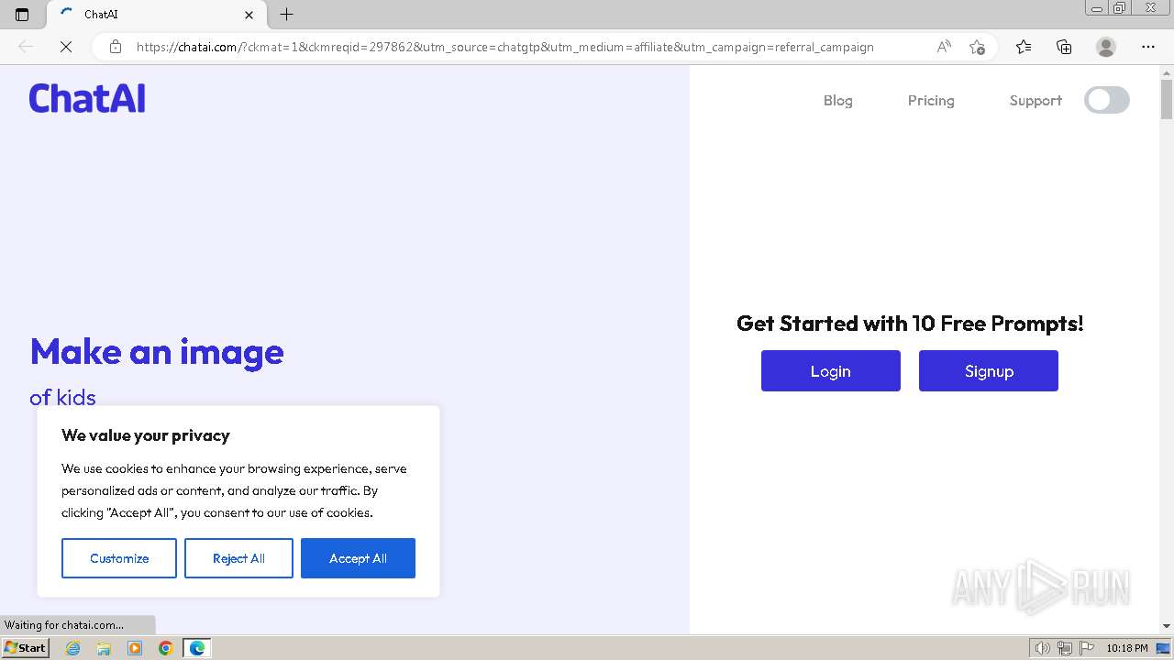Click the 'of kids' text
The image size is (1174, 660).
(62, 397)
